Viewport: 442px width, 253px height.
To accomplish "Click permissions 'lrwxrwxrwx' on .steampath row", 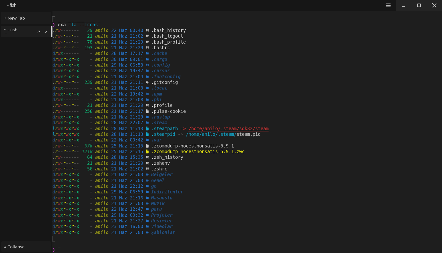I will (66, 128).
